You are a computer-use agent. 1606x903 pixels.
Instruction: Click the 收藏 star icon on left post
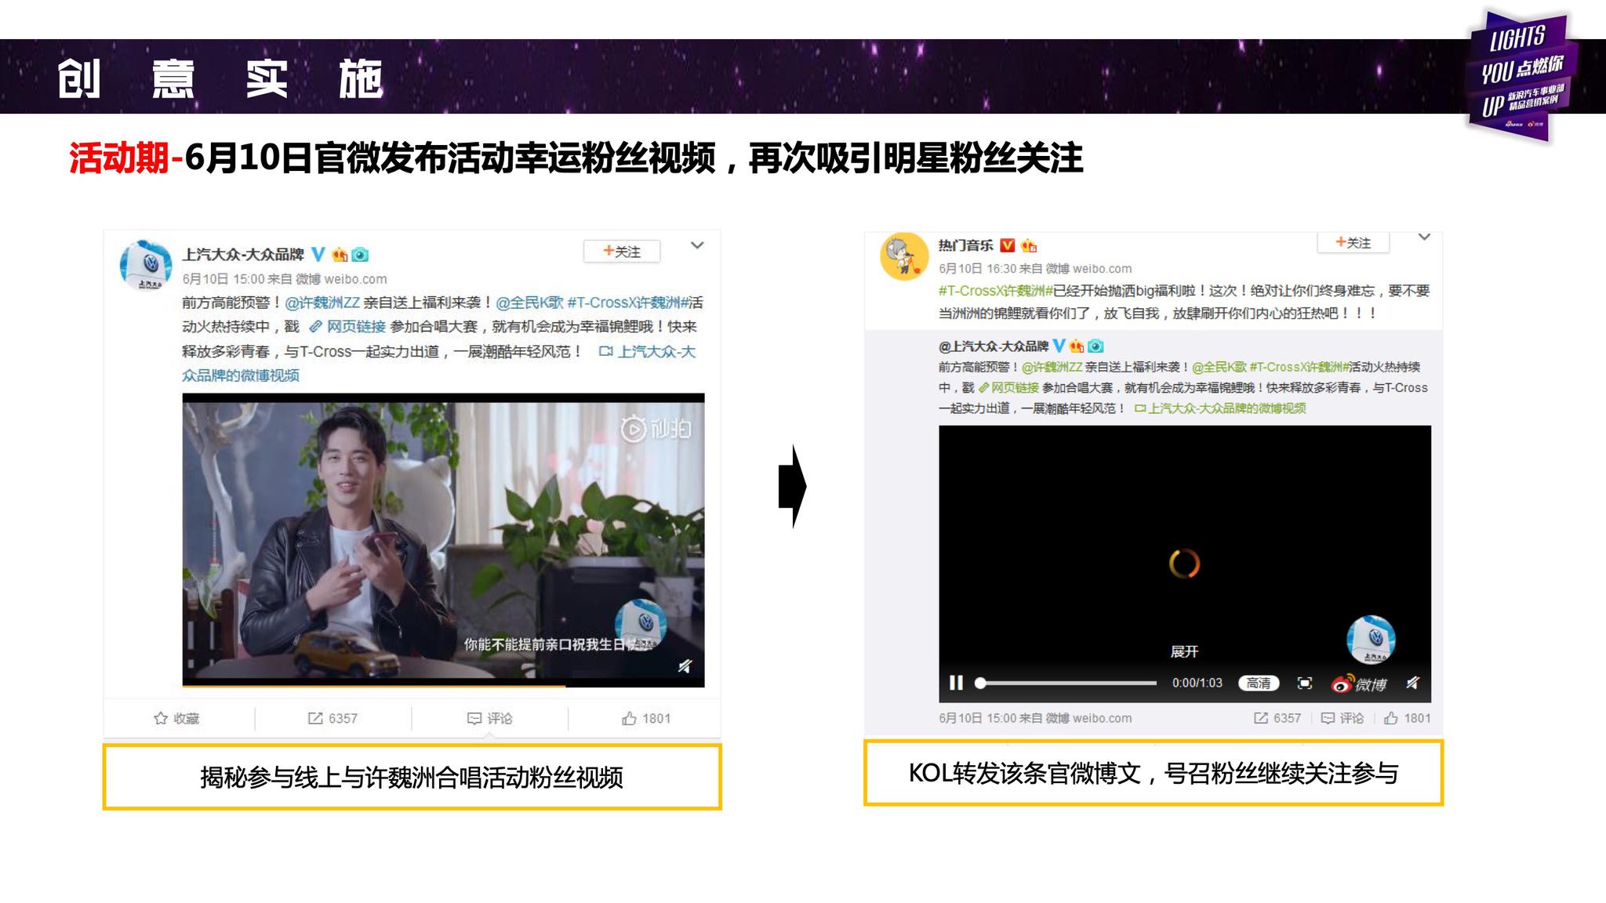[161, 718]
